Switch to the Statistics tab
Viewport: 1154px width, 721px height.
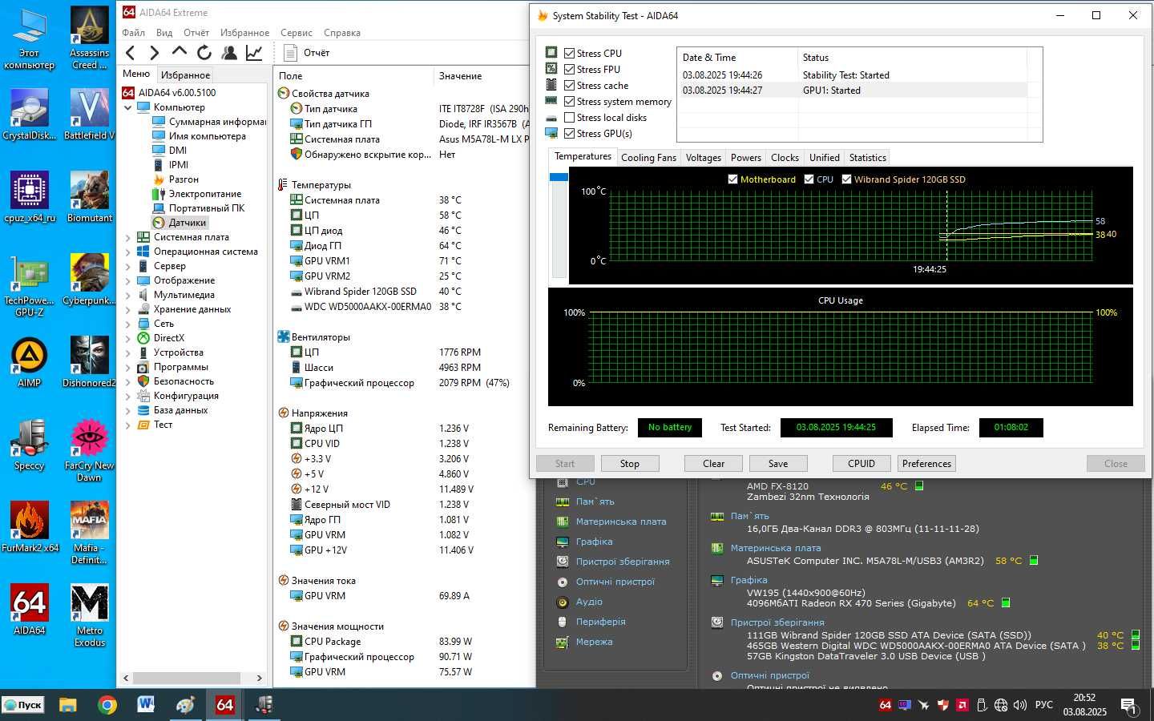[x=867, y=158]
